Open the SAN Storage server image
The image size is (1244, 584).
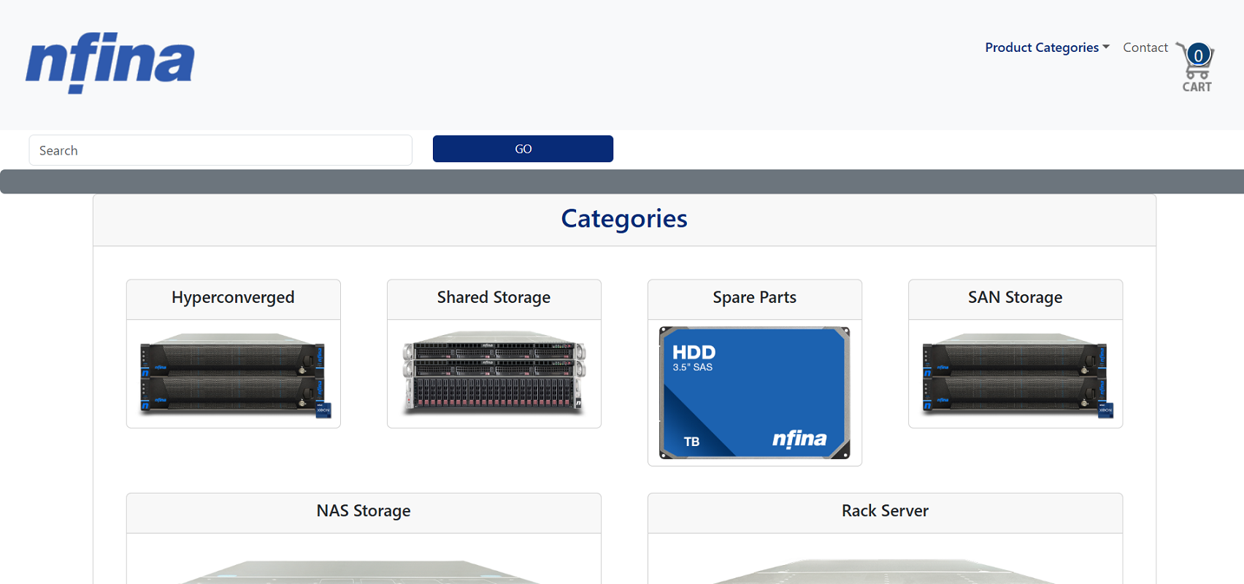click(1015, 374)
